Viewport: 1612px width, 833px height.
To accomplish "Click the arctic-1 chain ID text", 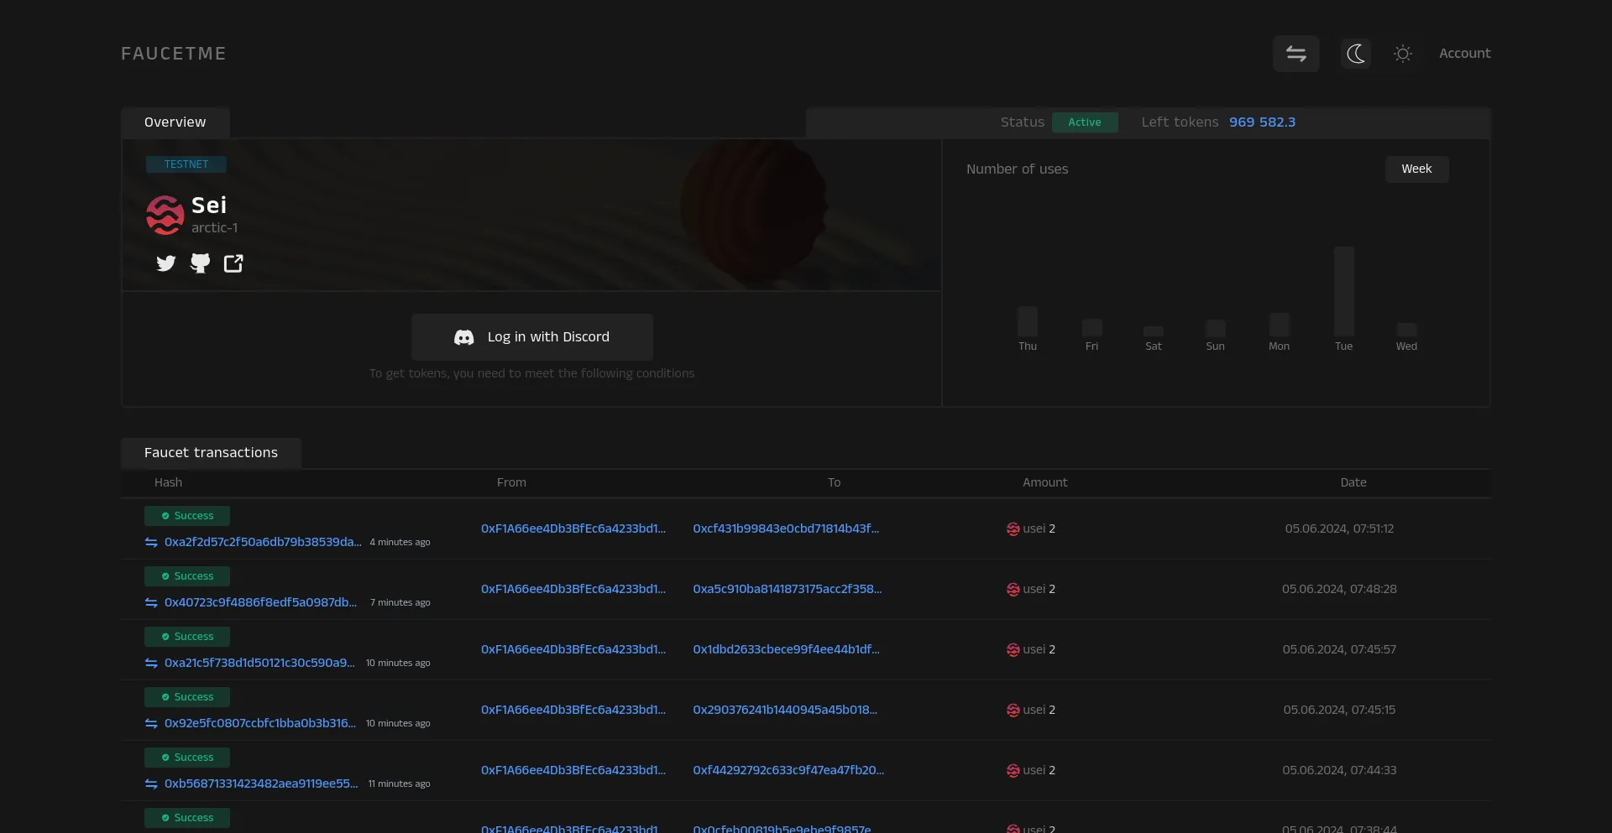I will [x=214, y=228].
